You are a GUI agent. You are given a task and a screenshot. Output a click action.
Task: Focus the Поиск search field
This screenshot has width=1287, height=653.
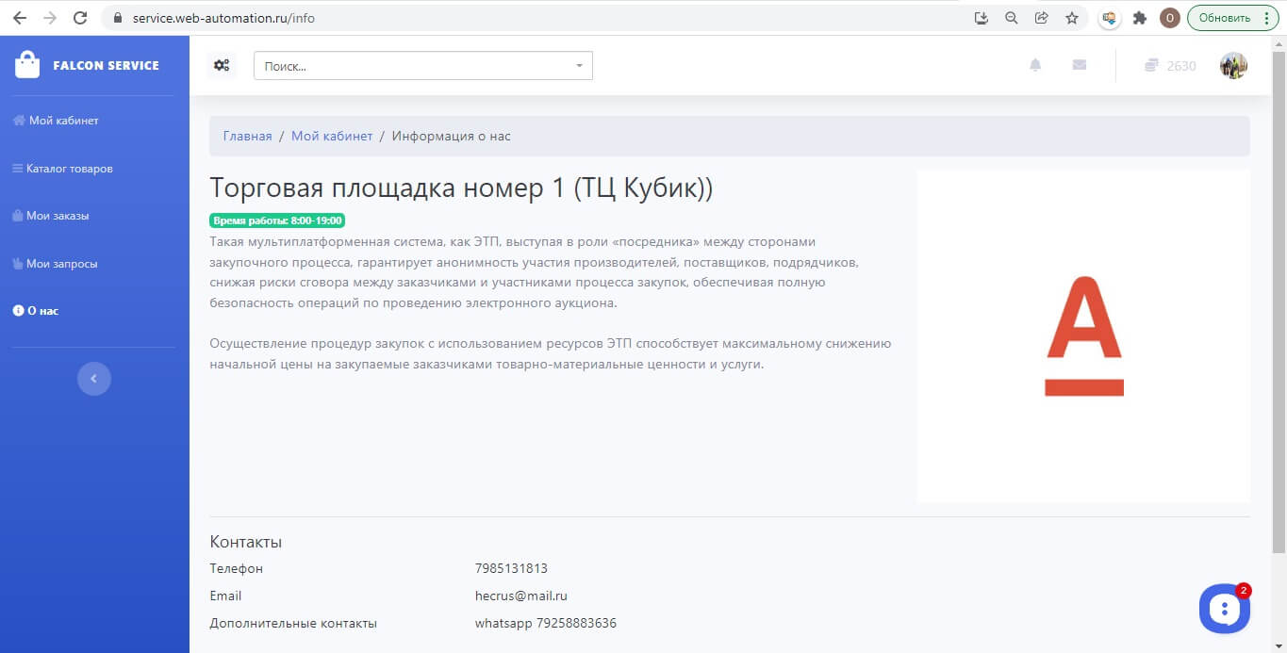(x=423, y=66)
